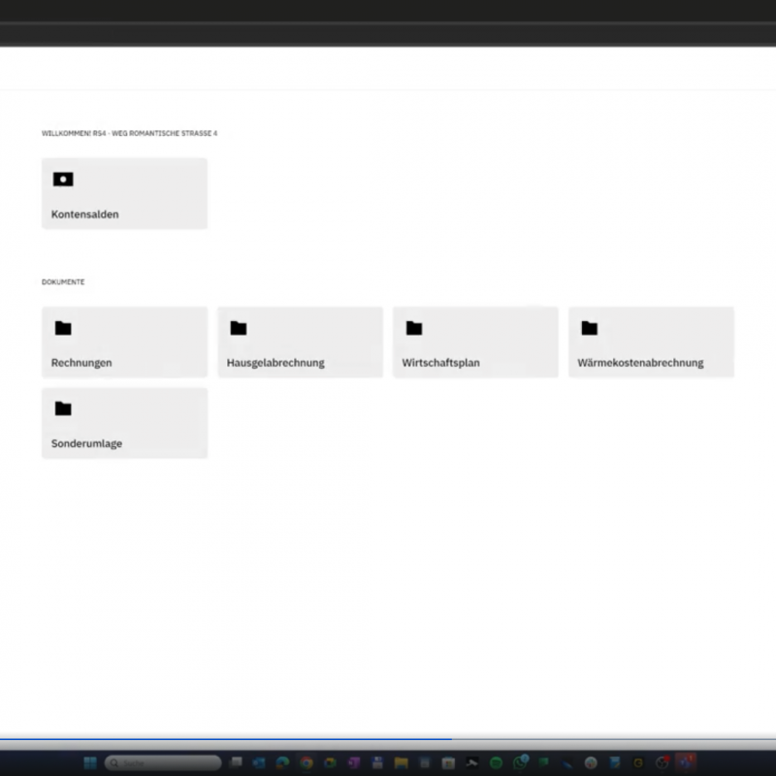
Task: Click the Kontensalden money icon
Action: [63, 179]
